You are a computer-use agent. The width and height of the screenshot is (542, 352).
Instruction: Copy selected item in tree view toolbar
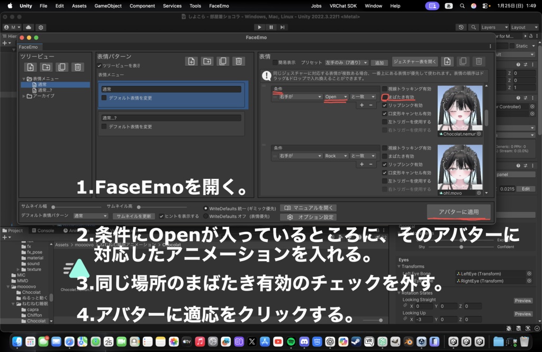click(x=62, y=67)
